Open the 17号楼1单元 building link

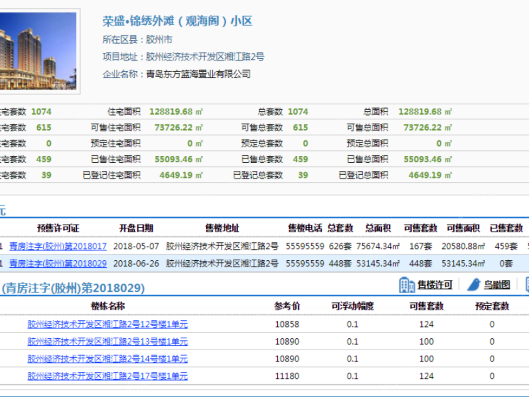tap(108, 376)
